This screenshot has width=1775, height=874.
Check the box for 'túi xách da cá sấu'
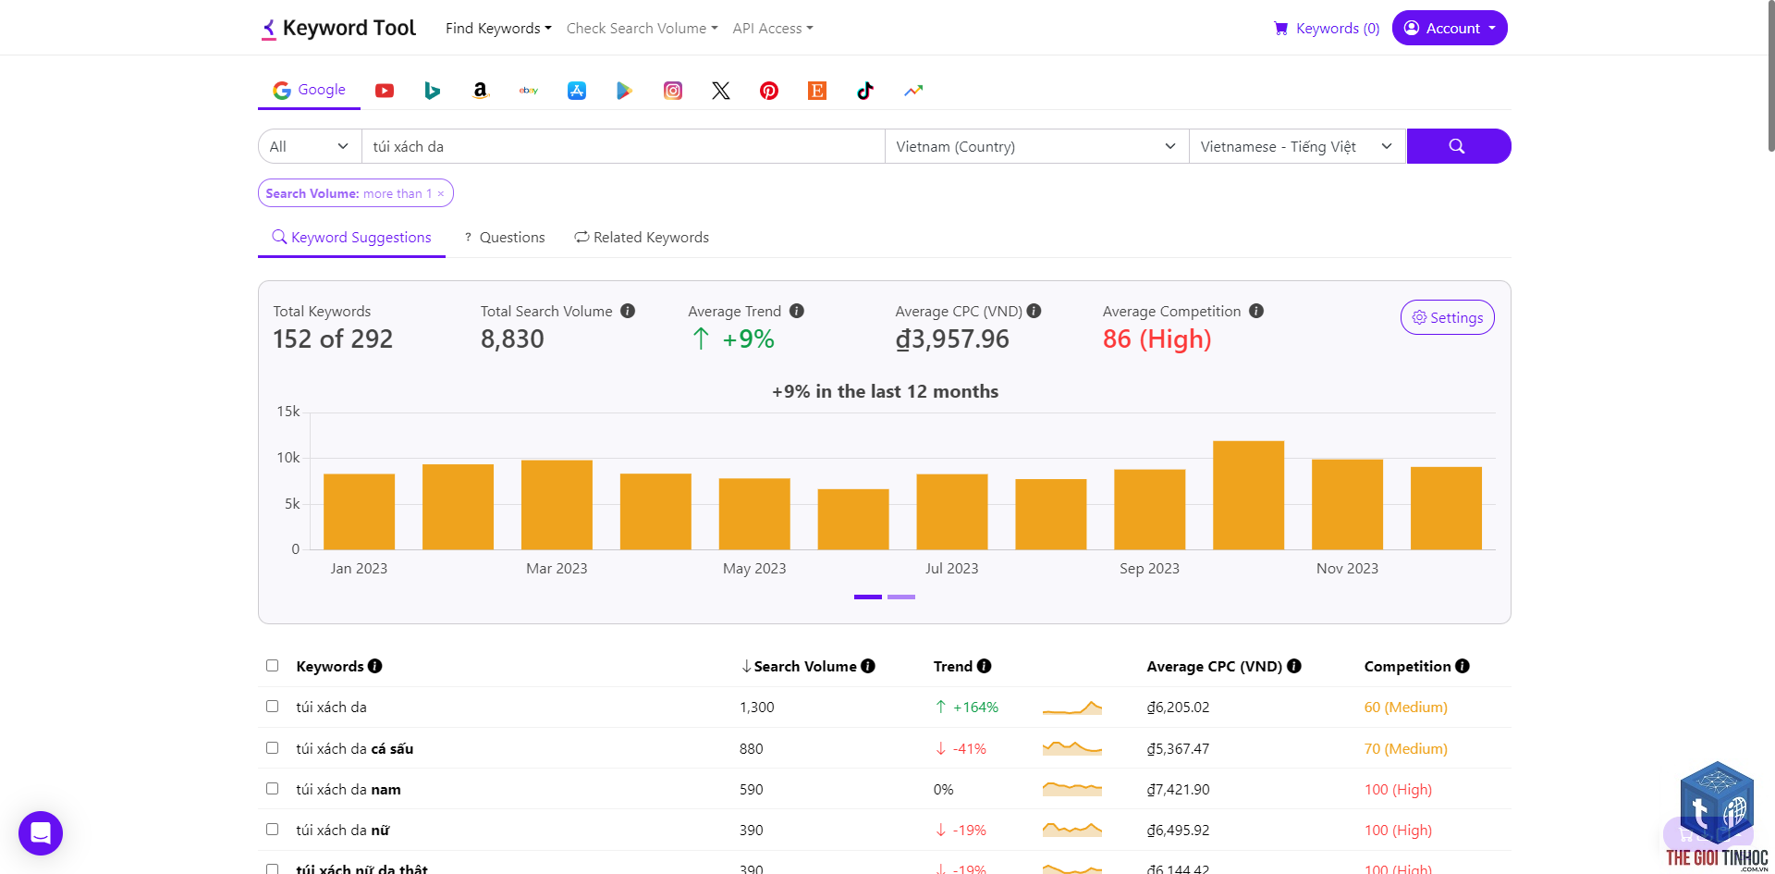[272, 748]
